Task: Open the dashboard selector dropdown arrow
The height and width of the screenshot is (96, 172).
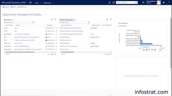Action: 45,15
